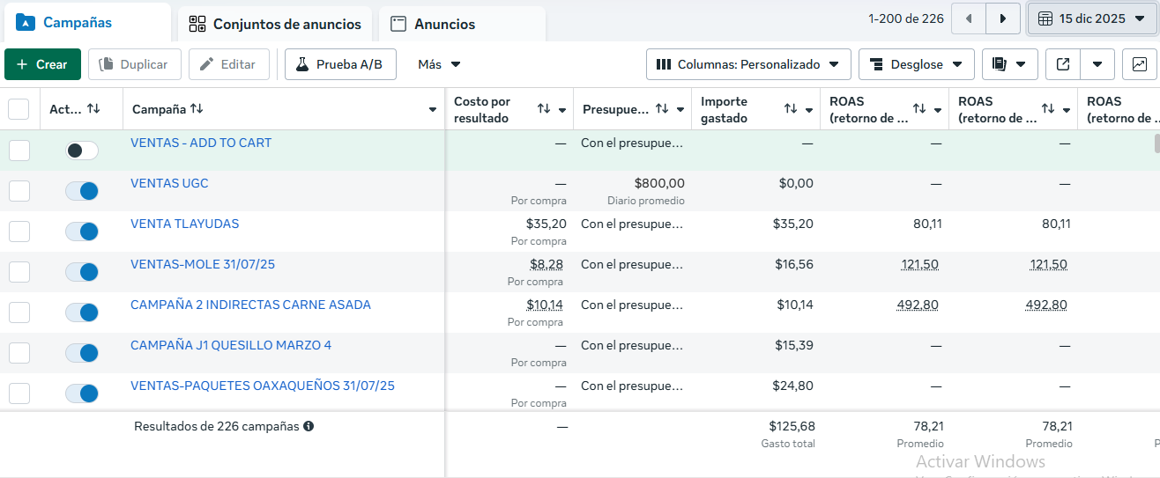
Task: Check the VENTA TLAYUDAS row checkbox
Action: coord(19,232)
